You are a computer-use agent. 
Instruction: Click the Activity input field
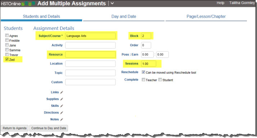(90, 45)
